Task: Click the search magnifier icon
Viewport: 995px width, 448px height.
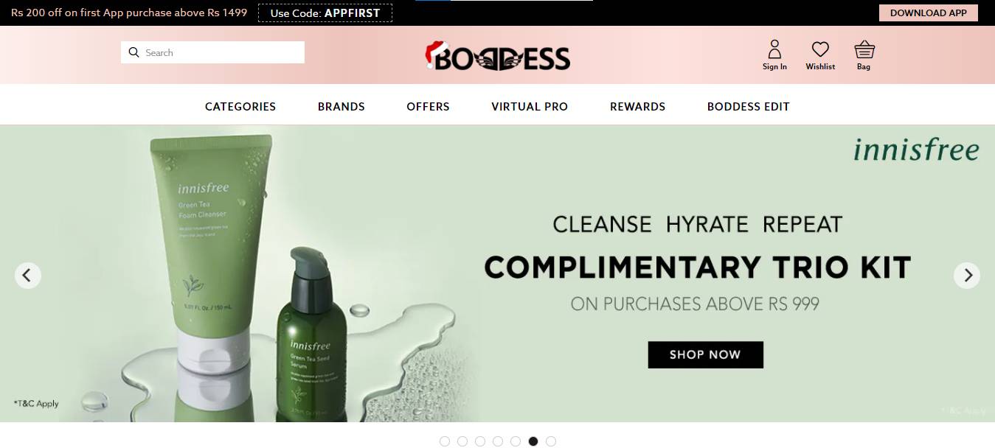Action: click(134, 52)
